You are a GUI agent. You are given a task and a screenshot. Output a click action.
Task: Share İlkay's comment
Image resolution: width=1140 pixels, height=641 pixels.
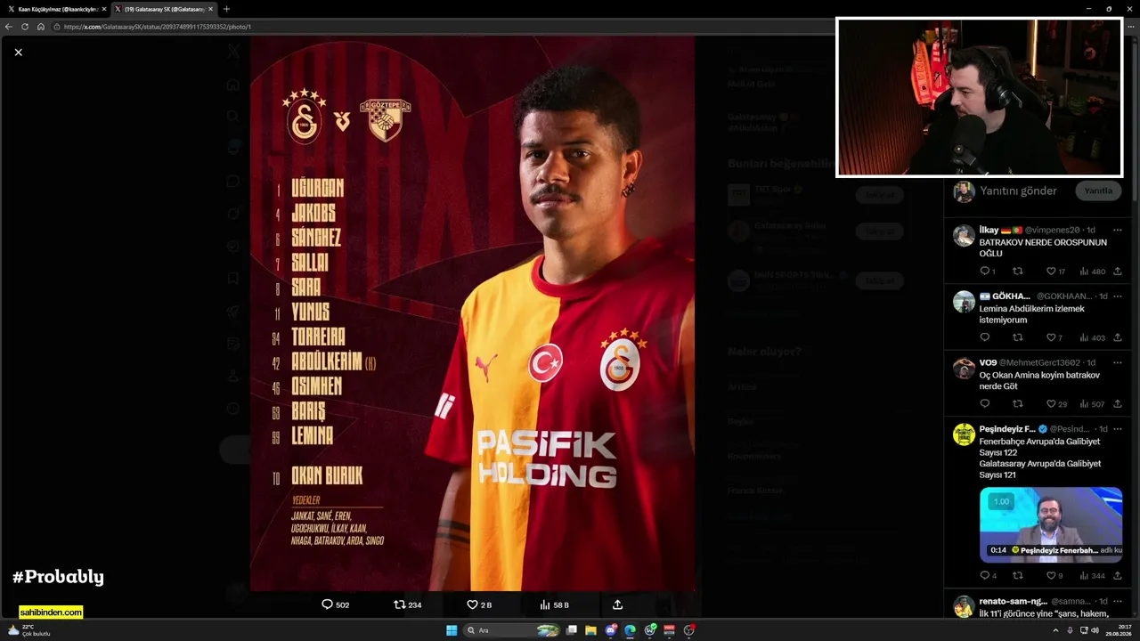point(1117,272)
